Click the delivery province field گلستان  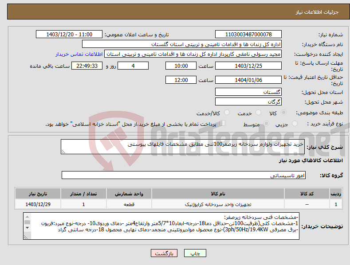tap(248, 92)
